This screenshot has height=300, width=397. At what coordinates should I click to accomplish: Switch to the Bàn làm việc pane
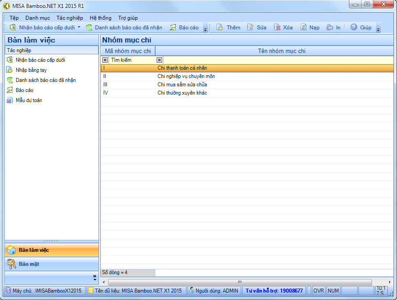[x=52, y=250]
